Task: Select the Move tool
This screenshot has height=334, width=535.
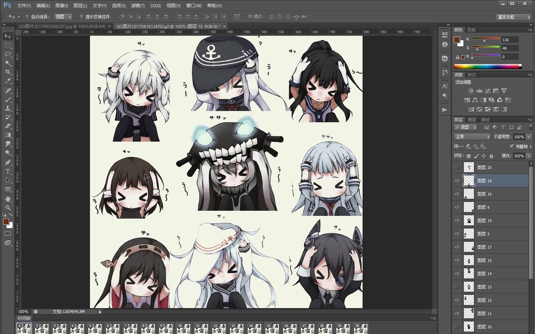Action: click(8, 36)
